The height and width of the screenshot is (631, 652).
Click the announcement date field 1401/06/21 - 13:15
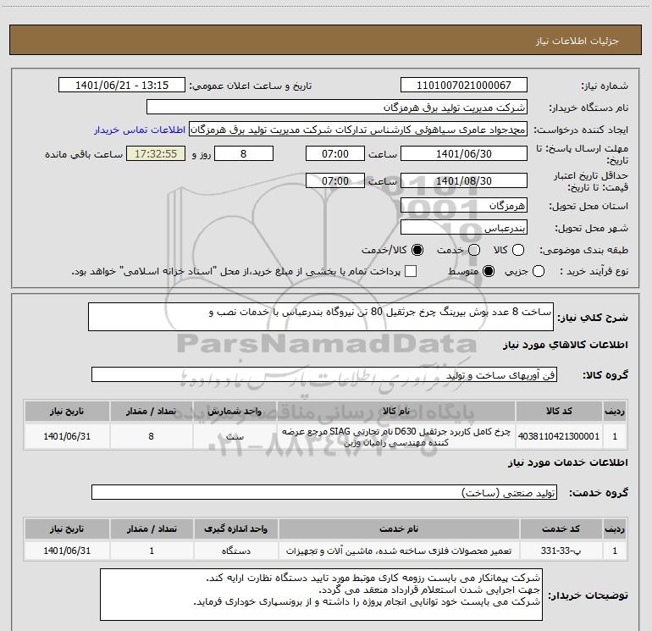(122, 85)
